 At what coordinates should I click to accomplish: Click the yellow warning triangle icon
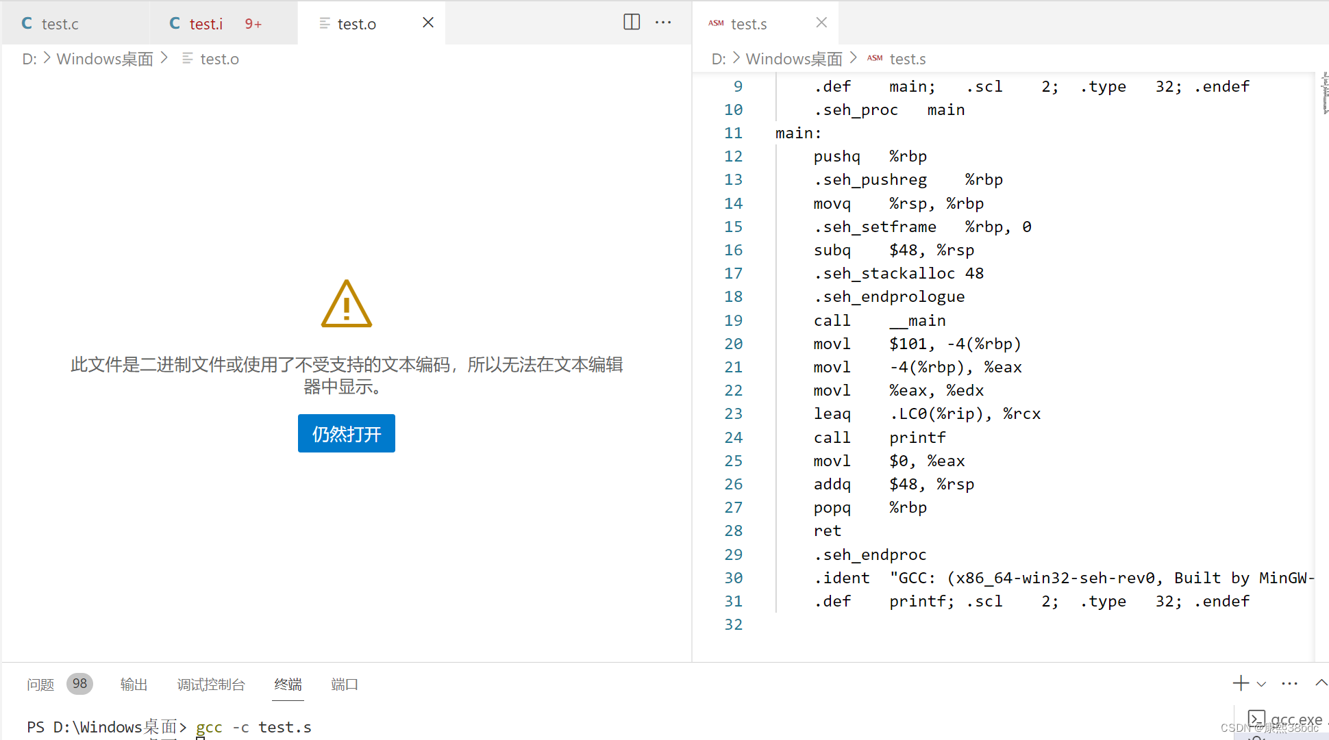(x=347, y=304)
